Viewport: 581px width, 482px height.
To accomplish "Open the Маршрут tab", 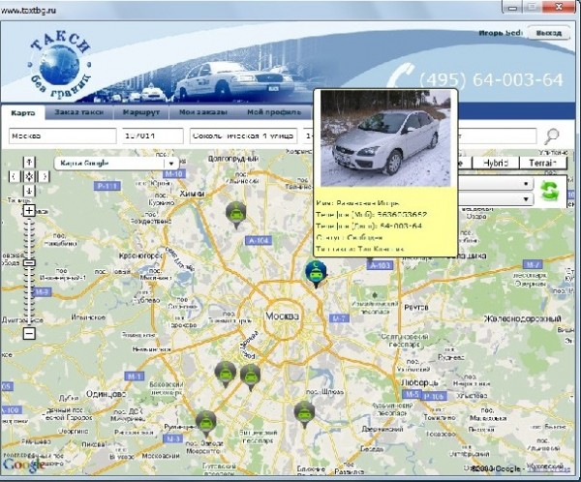I will point(140,112).
